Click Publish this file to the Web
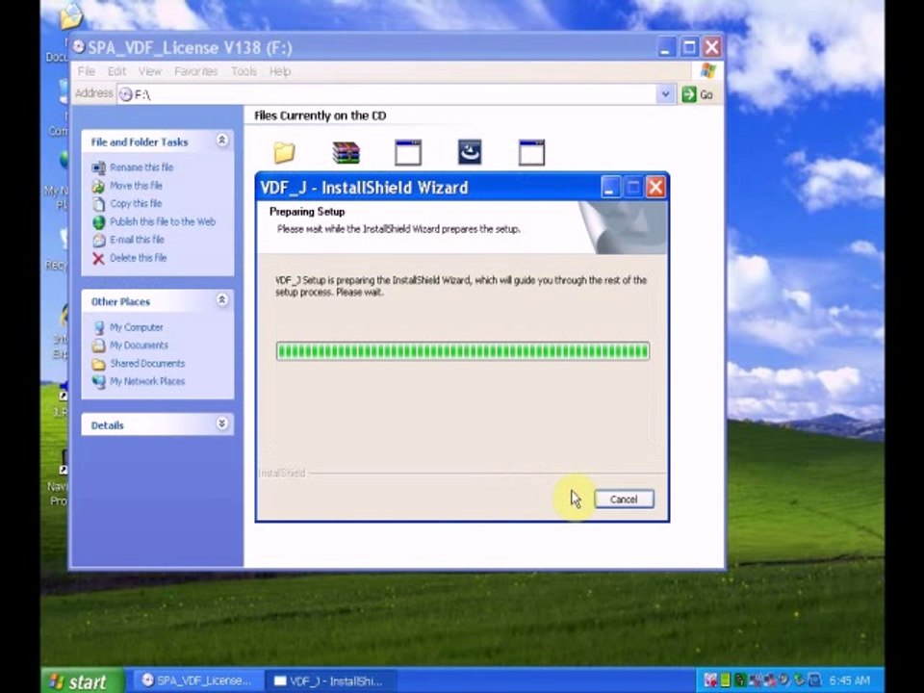Screen dimensions: 924x693 (x=163, y=221)
